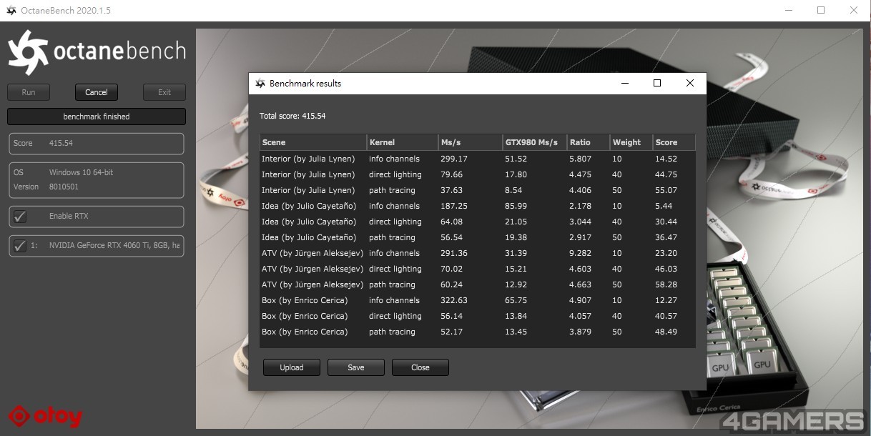Viewport: 871px width, 436px height.
Task: Minimize the Benchmark results dialog
Action: tap(625, 83)
